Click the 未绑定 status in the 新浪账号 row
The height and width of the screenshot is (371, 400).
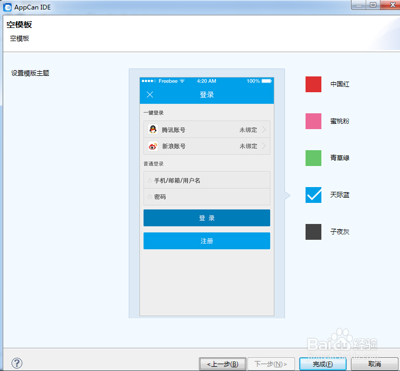tap(248, 147)
